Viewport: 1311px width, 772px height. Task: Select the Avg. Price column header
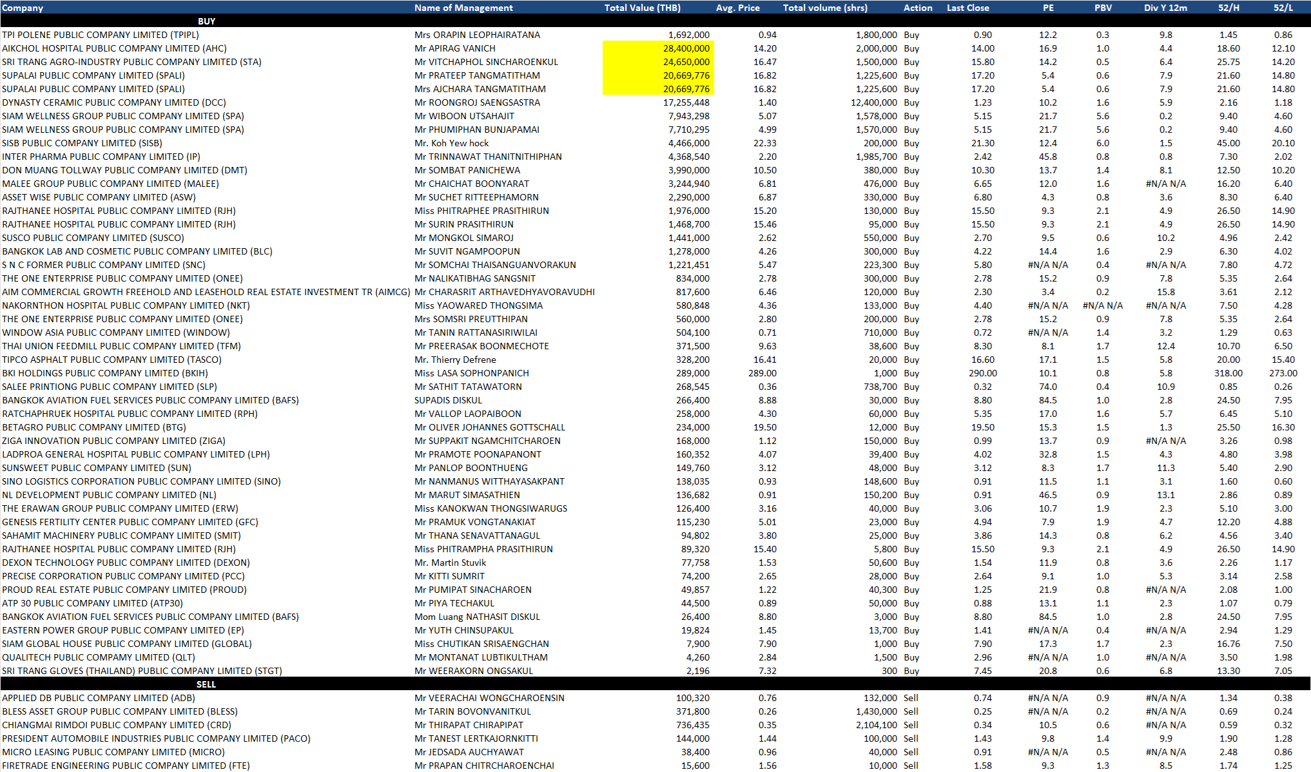tap(737, 8)
